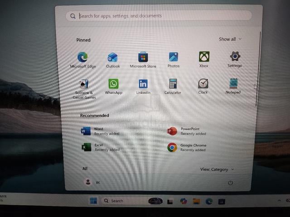Launch the pinned Outlook app
The width and height of the screenshot is (290, 217).
pyautogui.click(x=113, y=60)
